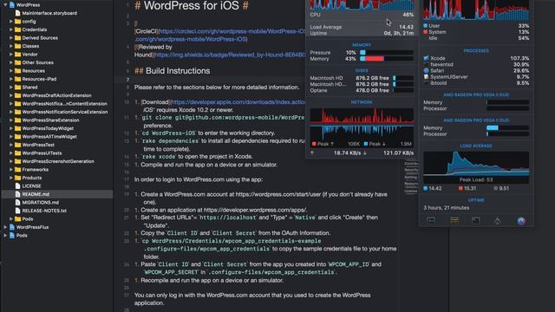Click the dark box icon in iStat footer
555x312 pixels.
coord(476,220)
